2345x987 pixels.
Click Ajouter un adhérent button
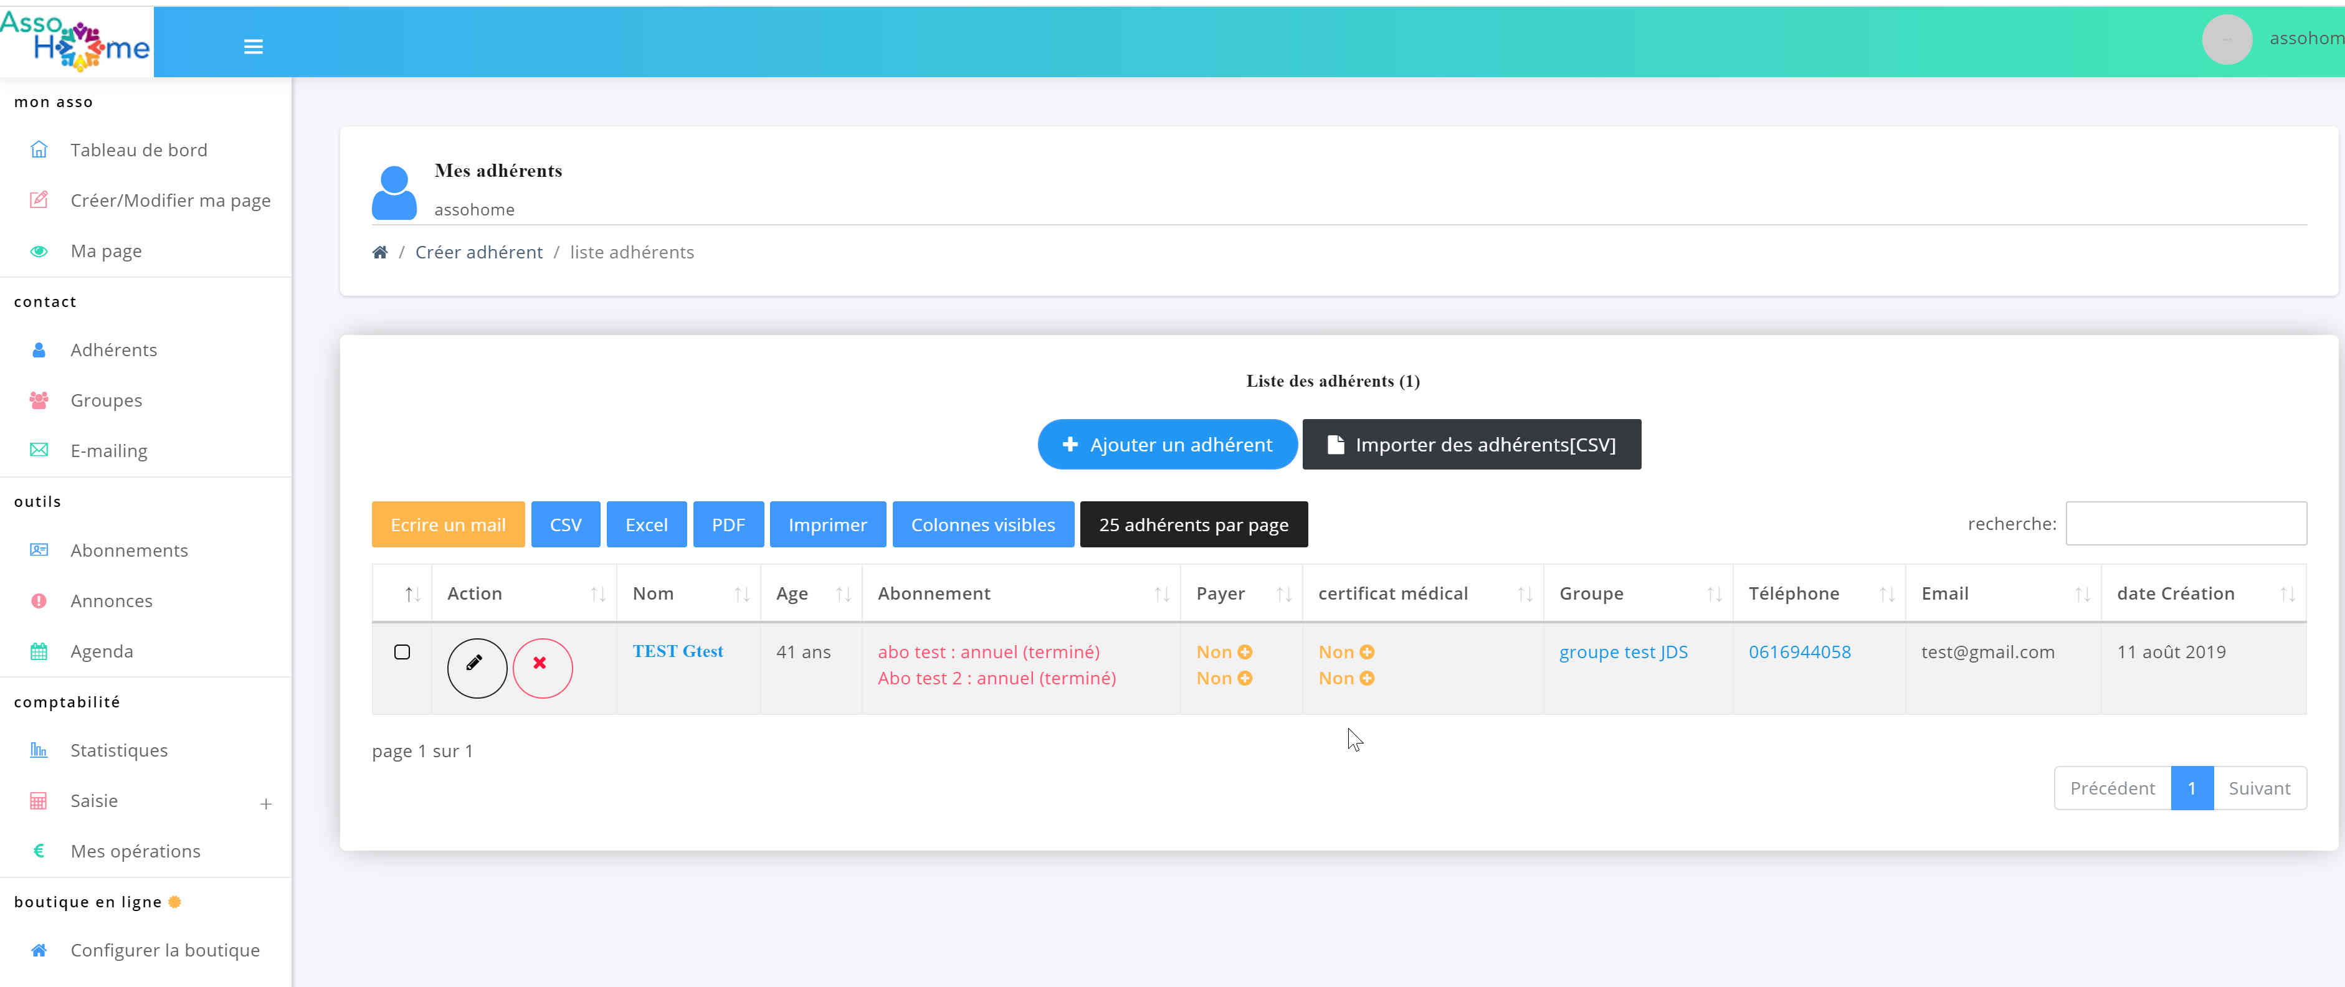(1167, 445)
